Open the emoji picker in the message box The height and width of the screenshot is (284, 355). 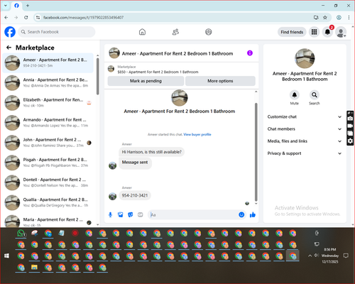pyautogui.click(x=241, y=214)
